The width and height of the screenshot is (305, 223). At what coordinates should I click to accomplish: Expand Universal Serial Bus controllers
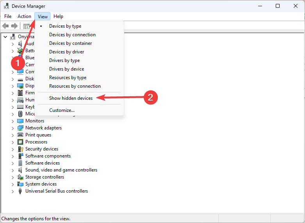point(12,191)
